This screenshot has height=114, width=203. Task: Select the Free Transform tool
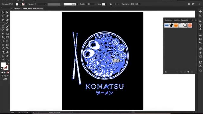click(7, 37)
